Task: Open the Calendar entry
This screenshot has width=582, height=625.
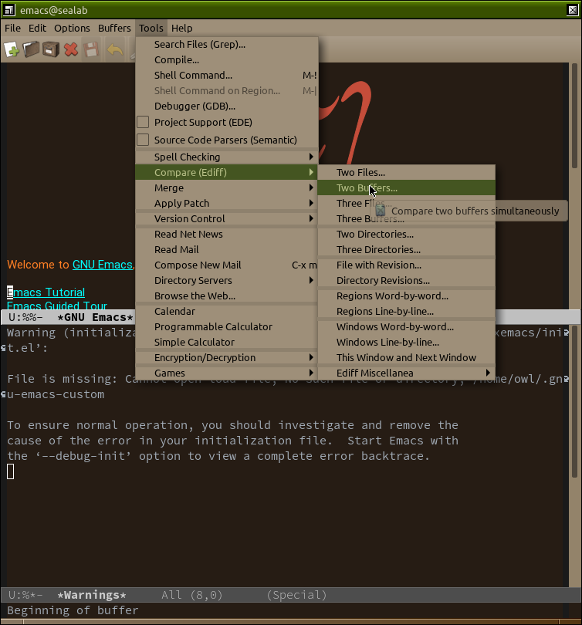Action: [x=226, y=311]
